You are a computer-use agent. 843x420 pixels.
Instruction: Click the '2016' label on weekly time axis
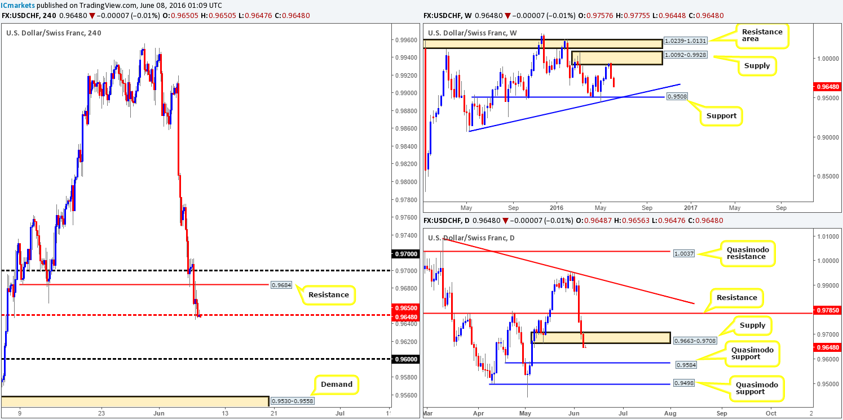(556, 207)
